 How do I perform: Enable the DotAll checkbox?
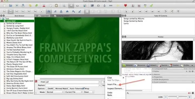(47, 88)
